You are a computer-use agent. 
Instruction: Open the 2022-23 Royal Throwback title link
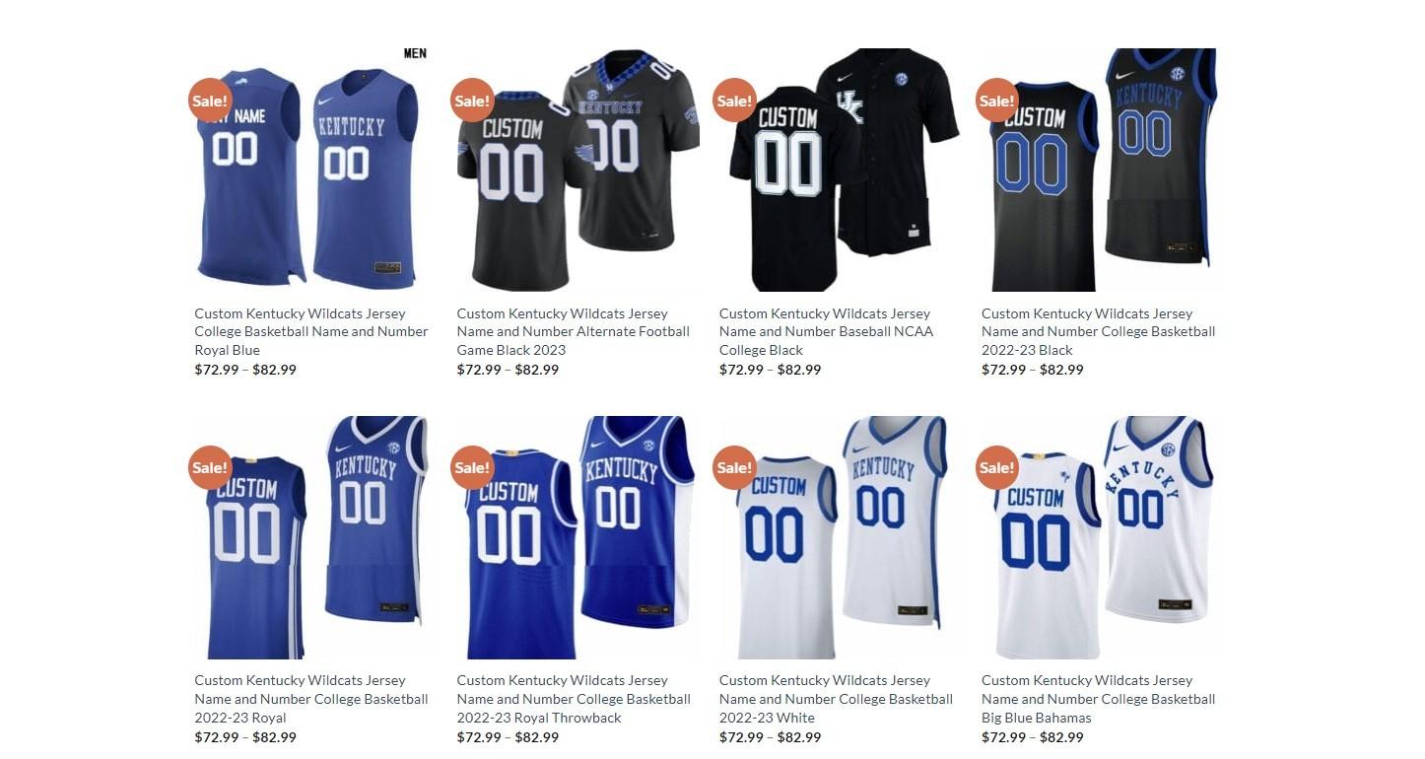click(574, 699)
